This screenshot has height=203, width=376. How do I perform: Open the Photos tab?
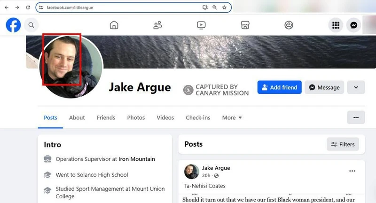coord(136,118)
